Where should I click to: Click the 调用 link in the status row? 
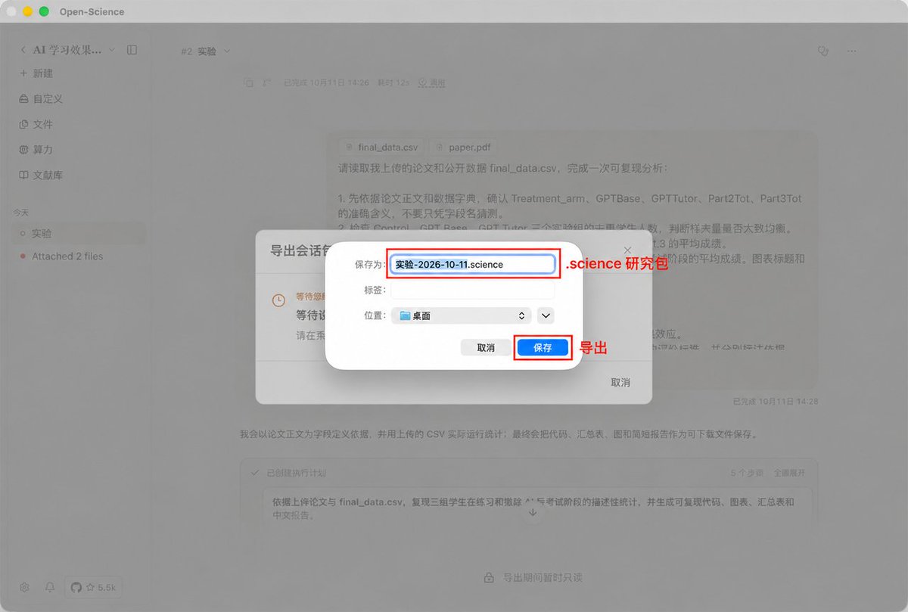tap(432, 82)
